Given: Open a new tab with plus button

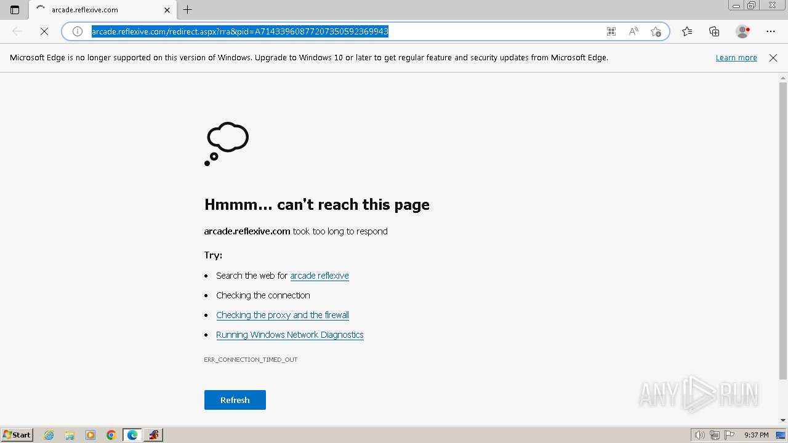Looking at the screenshot, I should point(188,10).
